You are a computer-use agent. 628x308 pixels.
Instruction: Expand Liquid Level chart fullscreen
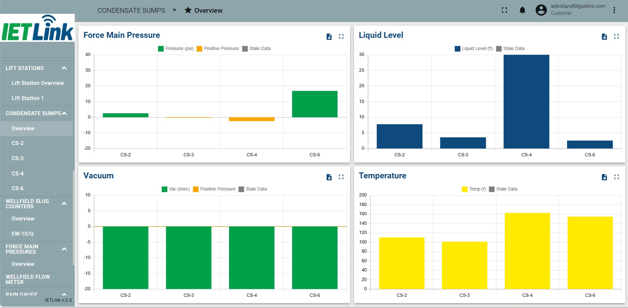(616, 37)
